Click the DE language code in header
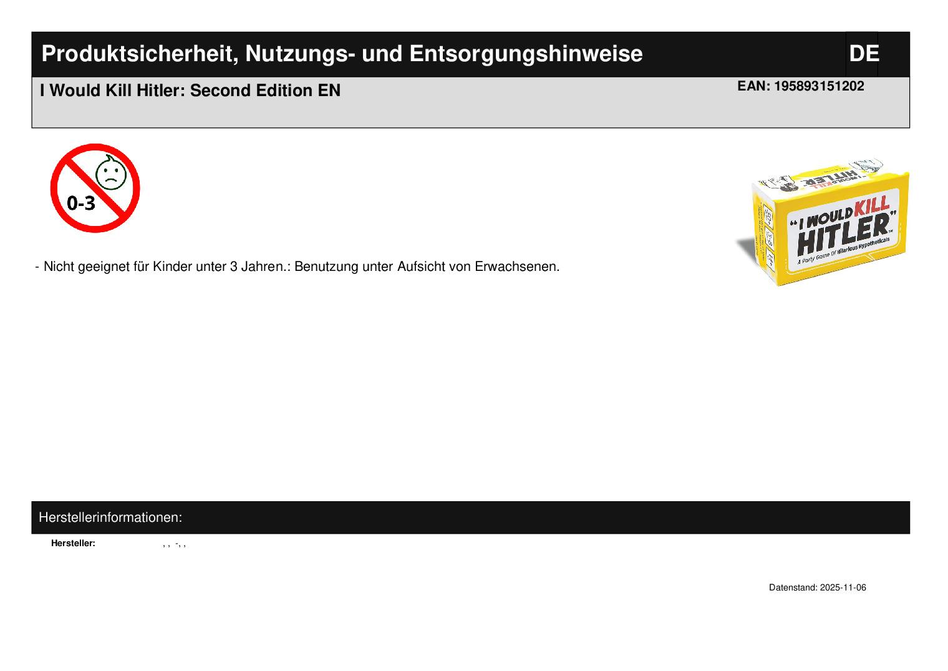 pyautogui.click(x=863, y=54)
